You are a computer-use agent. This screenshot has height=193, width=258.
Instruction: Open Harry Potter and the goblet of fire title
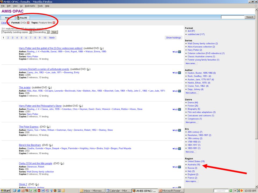tap(51, 48)
